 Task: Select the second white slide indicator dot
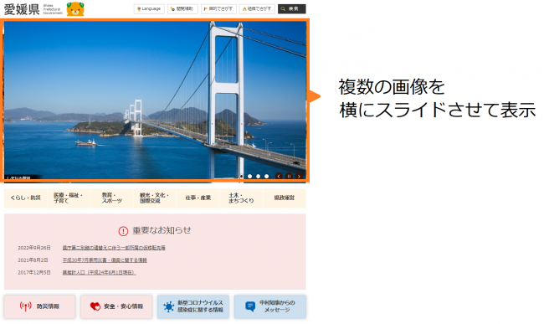tap(258, 176)
